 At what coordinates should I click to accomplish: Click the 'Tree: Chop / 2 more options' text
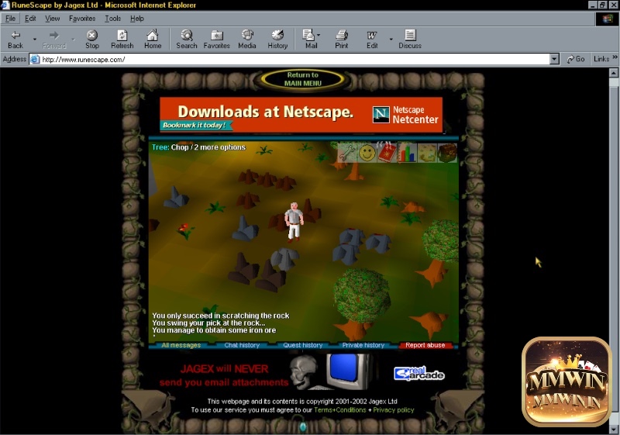click(x=198, y=147)
